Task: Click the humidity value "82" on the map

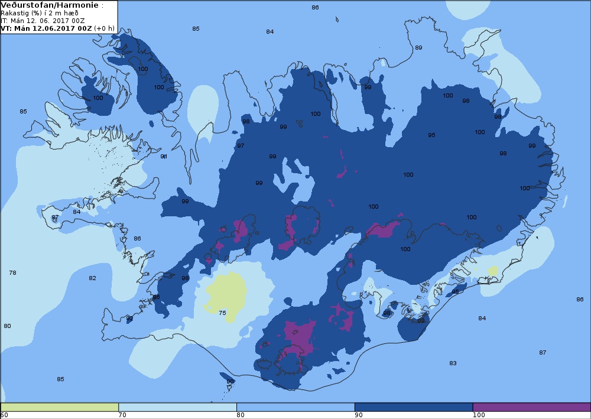Action: click(x=92, y=278)
